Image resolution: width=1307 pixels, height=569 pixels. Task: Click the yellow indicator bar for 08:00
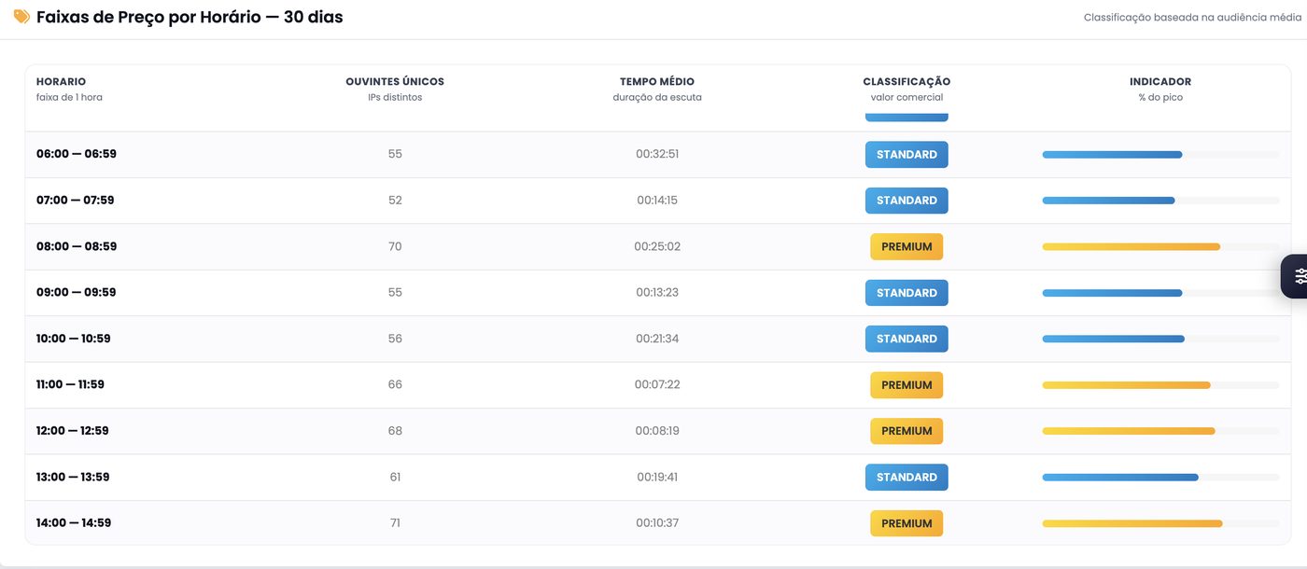coord(1131,247)
